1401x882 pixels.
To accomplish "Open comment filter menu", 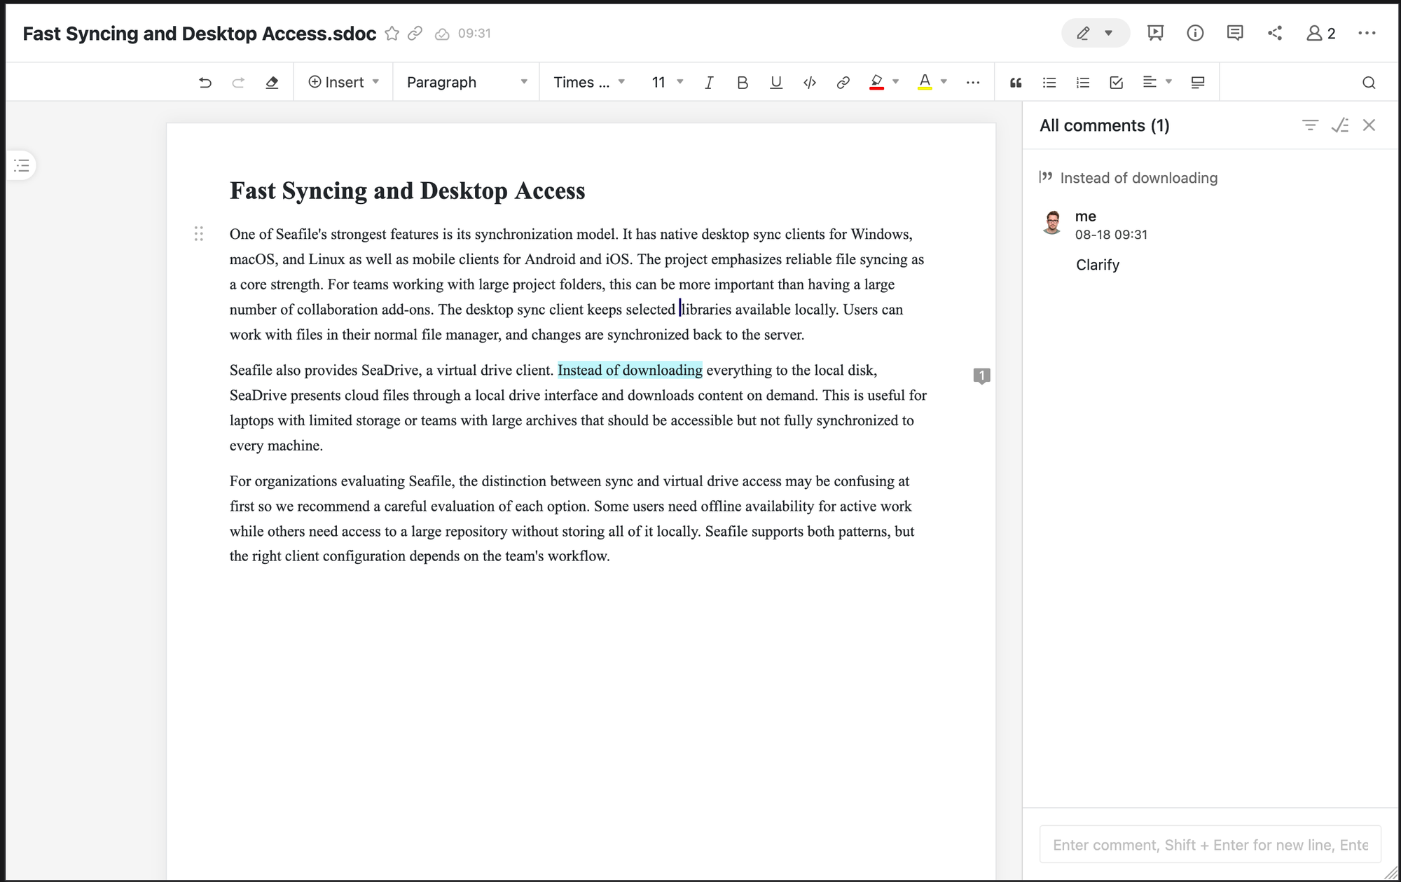I will pyautogui.click(x=1310, y=125).
